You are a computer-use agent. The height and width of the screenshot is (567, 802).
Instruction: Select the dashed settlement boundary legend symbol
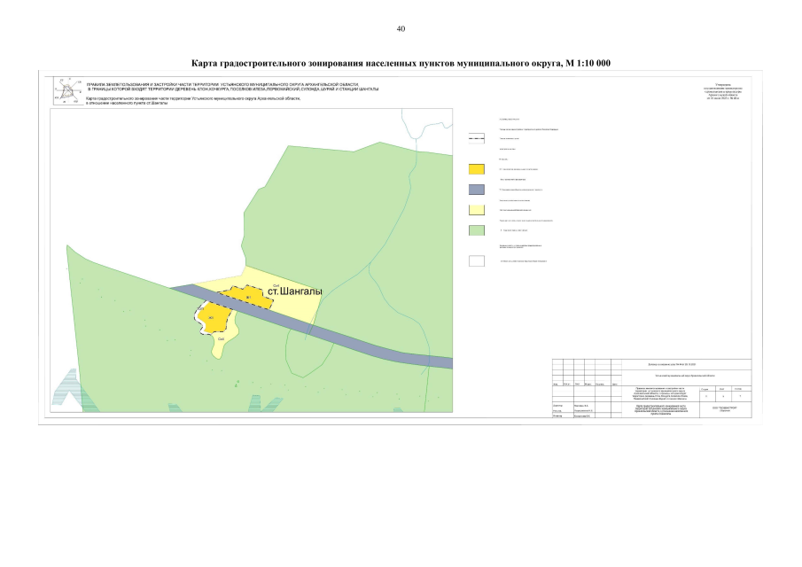476,138
